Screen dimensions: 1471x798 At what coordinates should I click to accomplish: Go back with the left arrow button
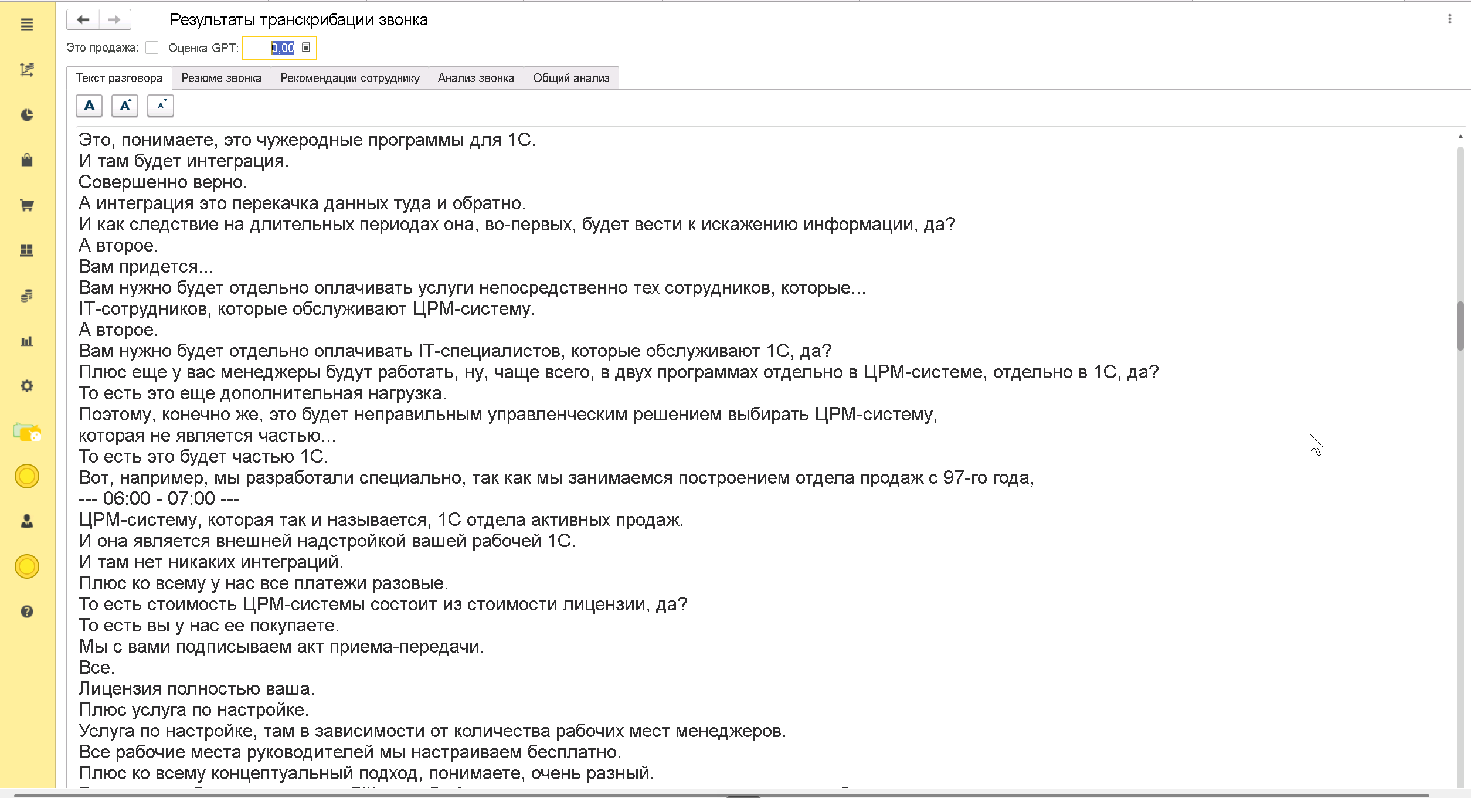pyautogui.click(x=83, y=20)
